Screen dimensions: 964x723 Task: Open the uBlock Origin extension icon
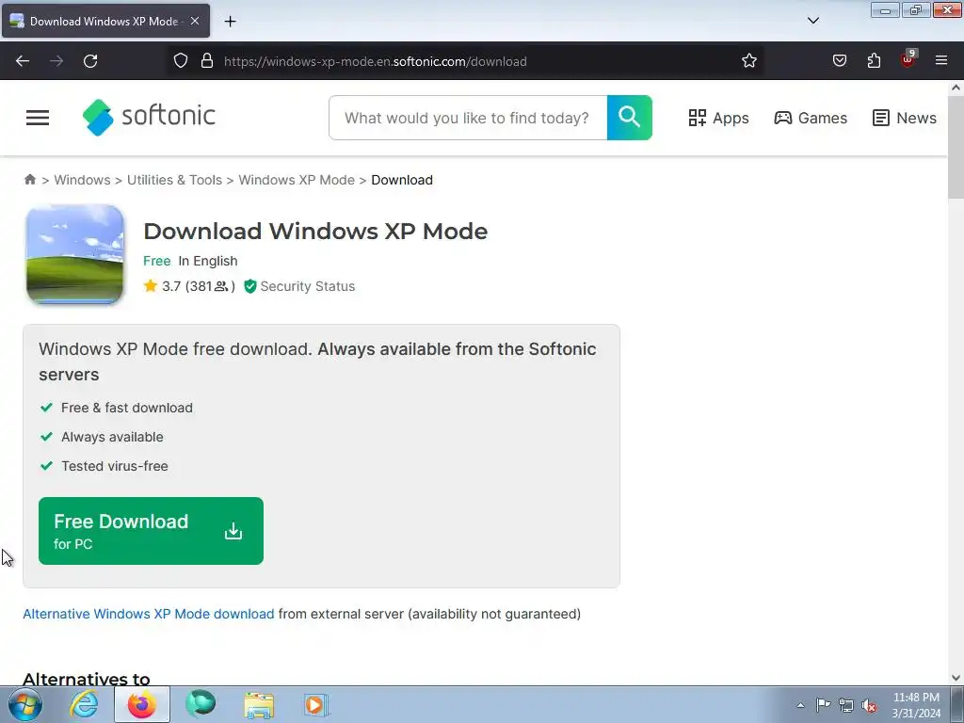pyautogui.click(x=908, y=59)
